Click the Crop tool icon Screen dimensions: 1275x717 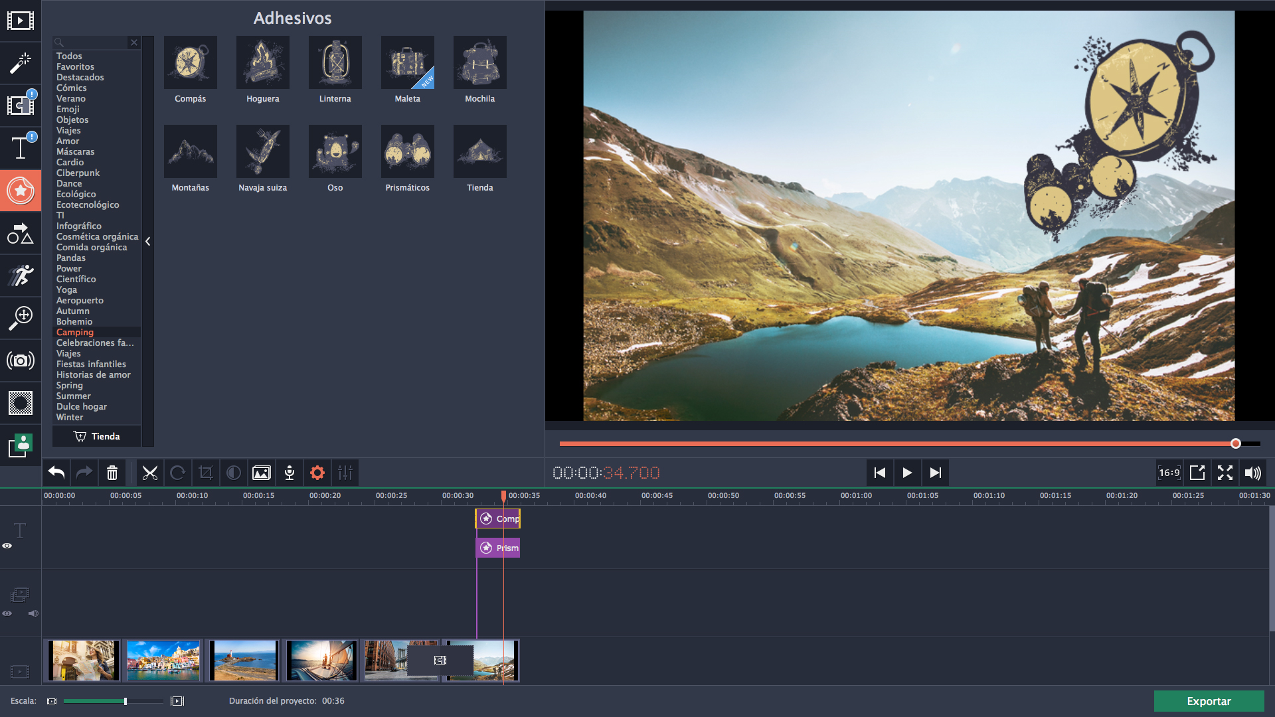(x=206, y=473)
